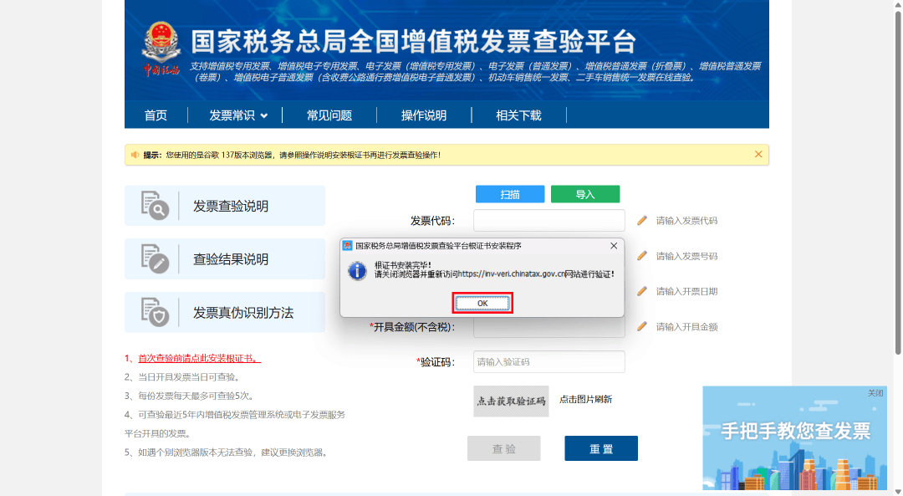Image resolution: width=903 pixels, height=496 pixels.
Task: Click the invoice authenticity shield icon
Action: pyautogui.click(x=155, y=313)
